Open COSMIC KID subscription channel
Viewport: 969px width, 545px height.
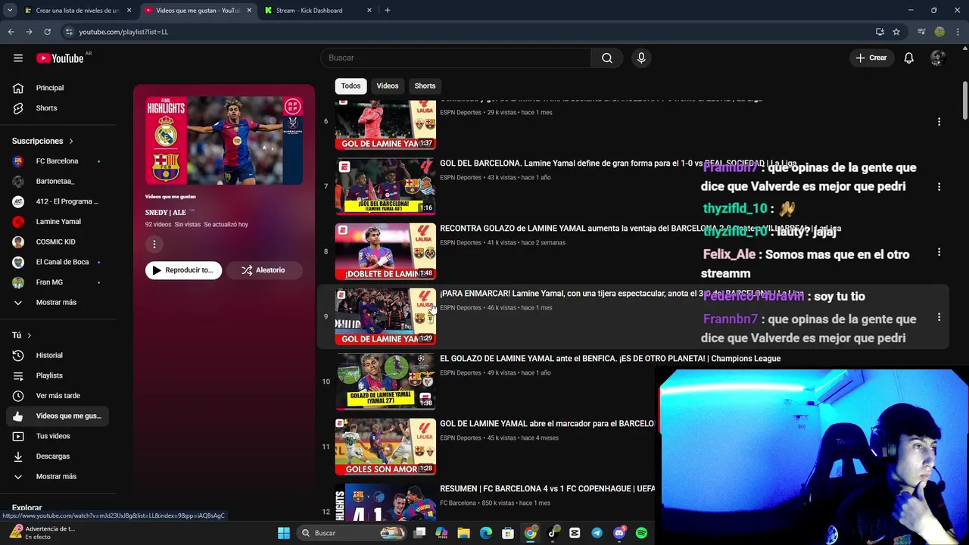click(x=58, y=242)
